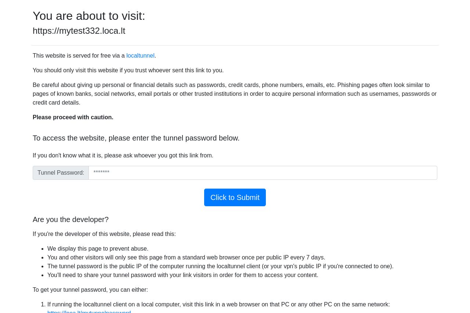
Task: Click the numbered item about the localtunnel client
Action: (218, 304)
